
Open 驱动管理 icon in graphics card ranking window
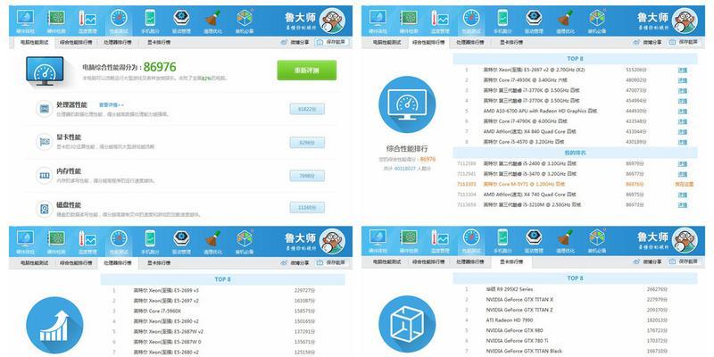coord(534,241)
